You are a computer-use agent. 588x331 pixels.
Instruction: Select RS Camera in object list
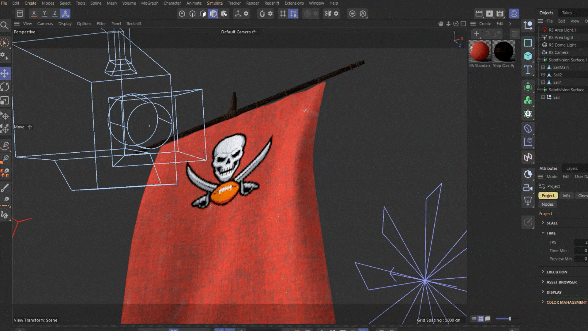(558, 52)
